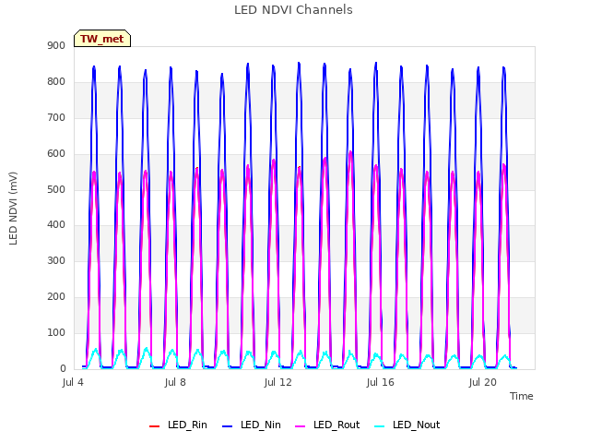590x443 pixels.
Task: Click the magenta LED_Rout legend swatch
Action: [x=301, y=426]
